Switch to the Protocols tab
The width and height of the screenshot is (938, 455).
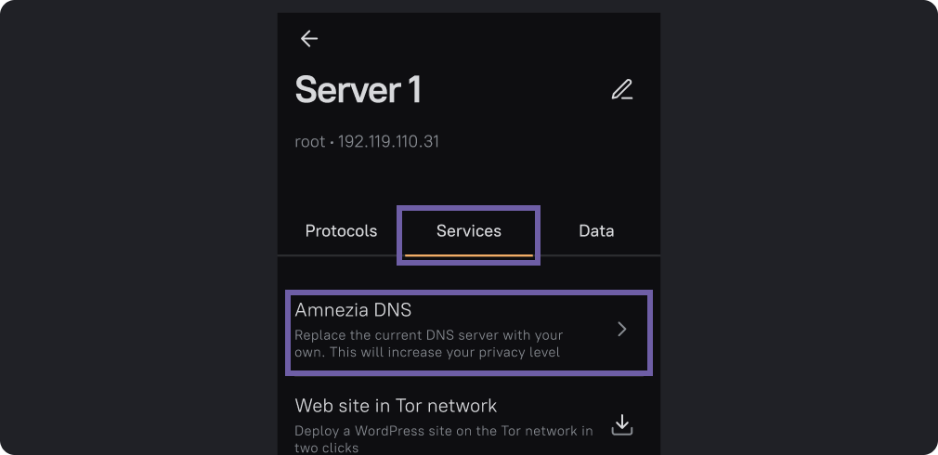click(341, 231)
